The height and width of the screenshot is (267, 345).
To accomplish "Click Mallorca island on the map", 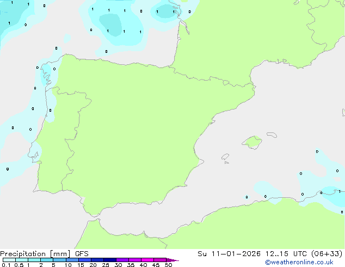I will 252,142.
